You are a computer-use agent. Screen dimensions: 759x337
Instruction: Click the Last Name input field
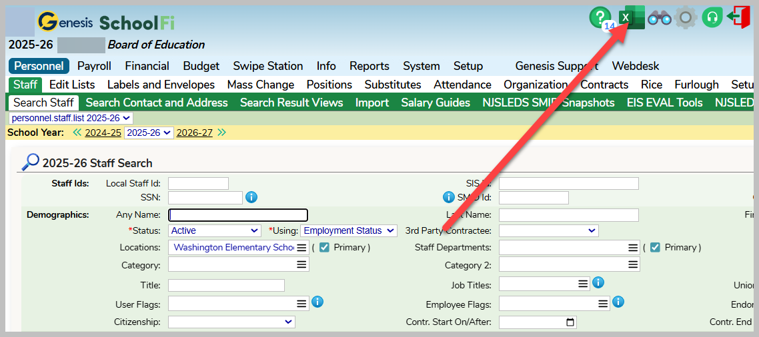click(569, 215)
